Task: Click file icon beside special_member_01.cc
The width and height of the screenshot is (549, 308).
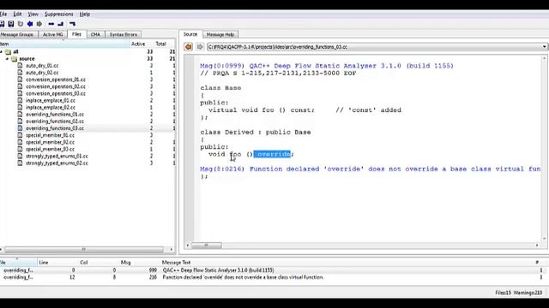Action: coord(20,135)
